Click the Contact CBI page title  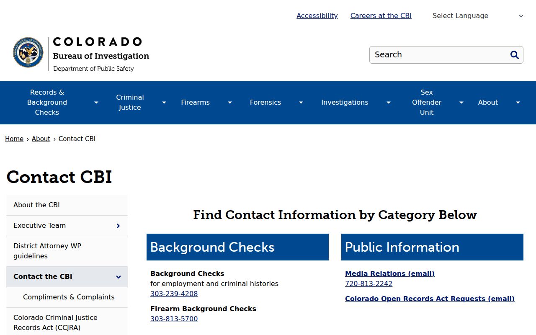59,177
